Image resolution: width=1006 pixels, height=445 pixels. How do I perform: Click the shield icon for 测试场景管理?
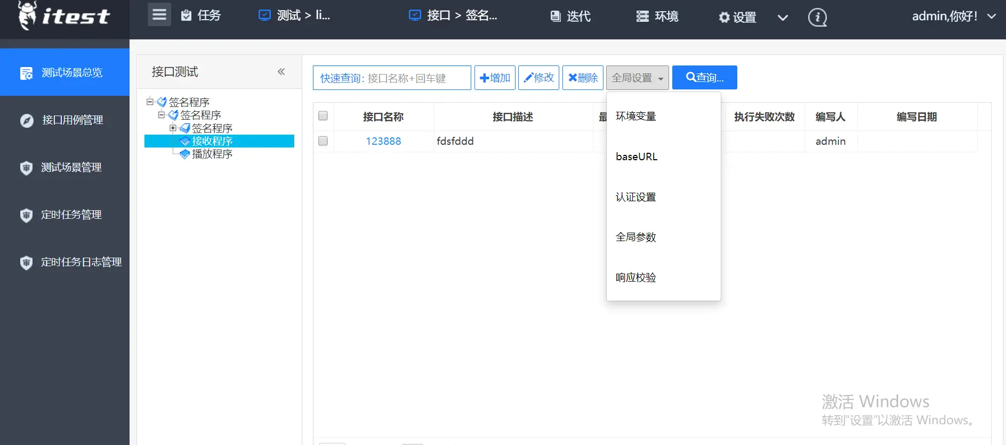click(x=26, y=168)
